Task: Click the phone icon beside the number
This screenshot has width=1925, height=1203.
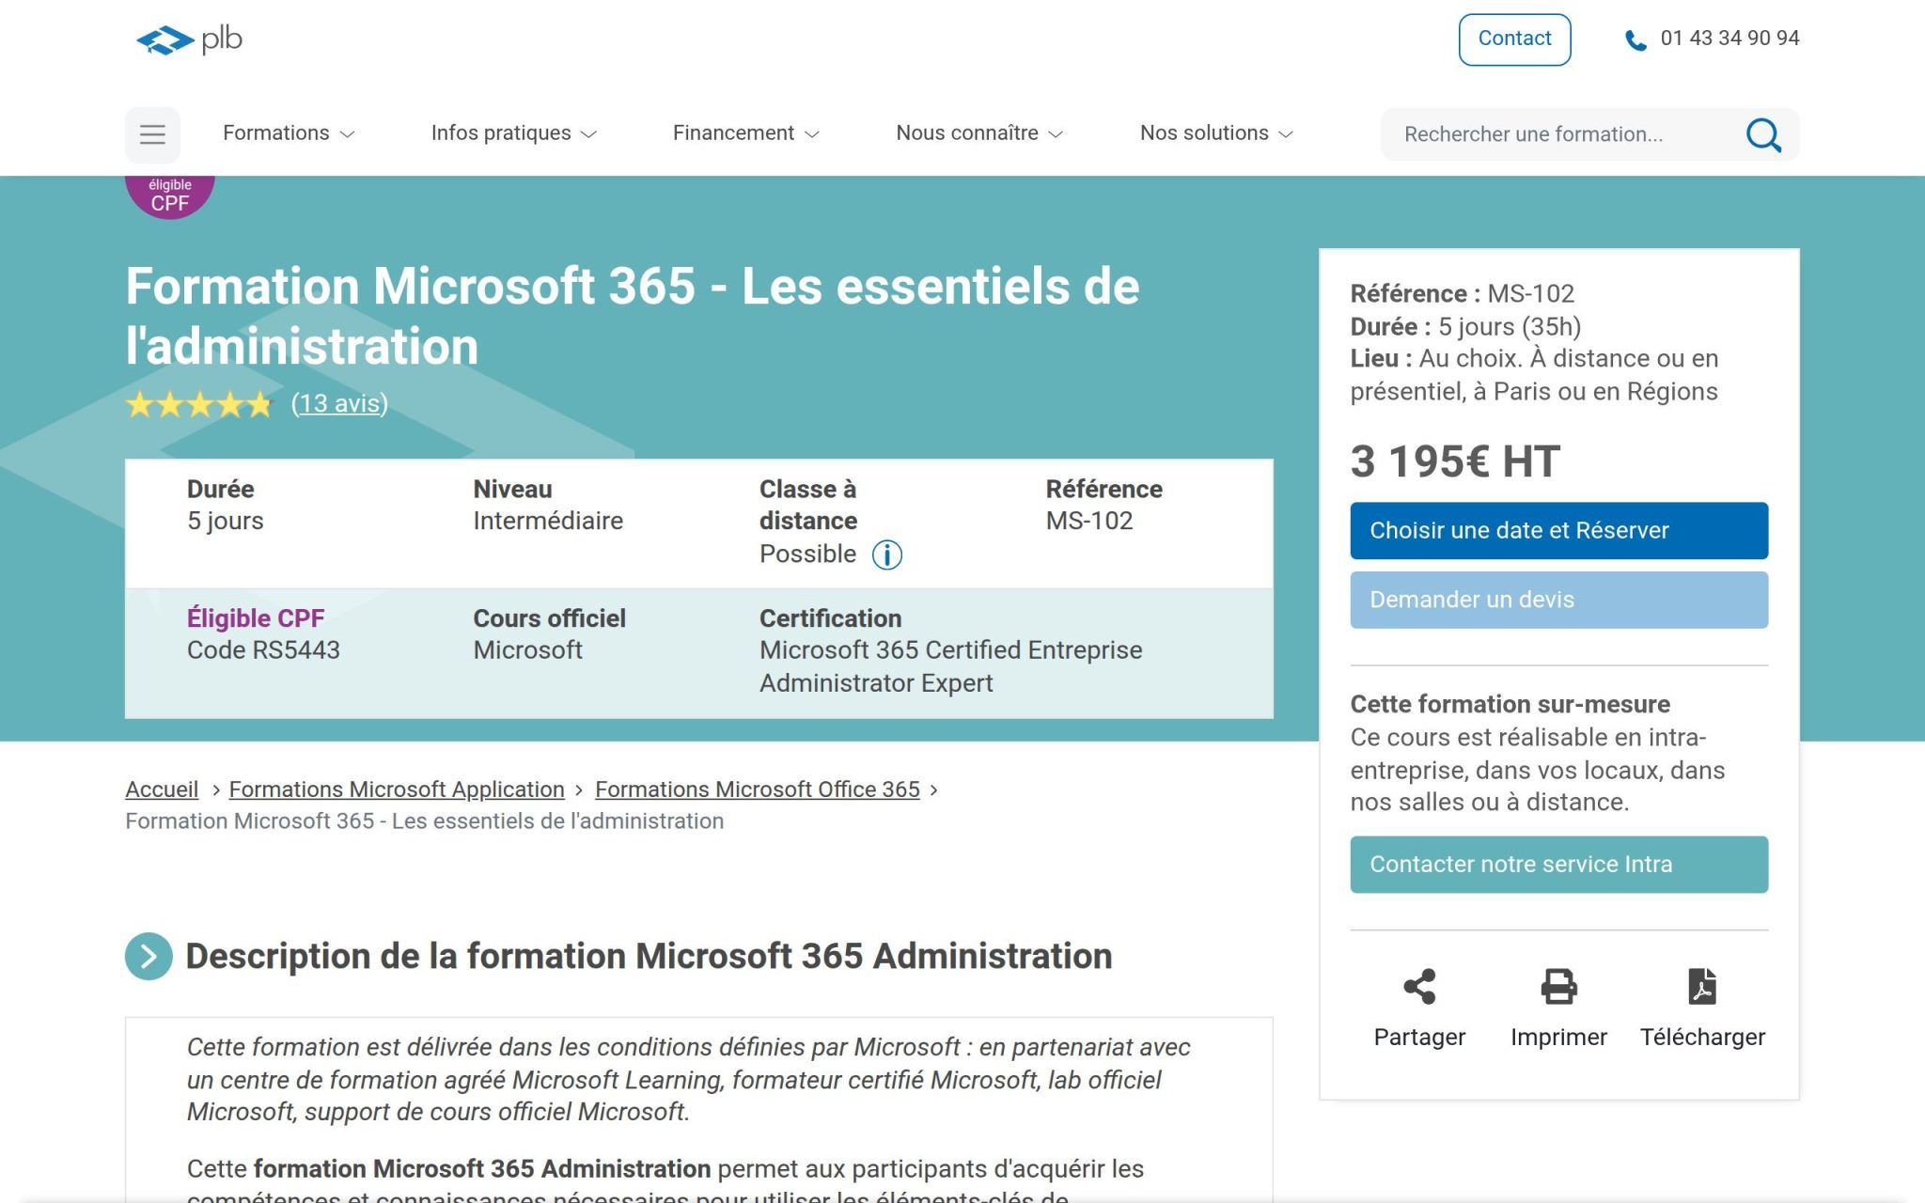Action: [1635, 40]
